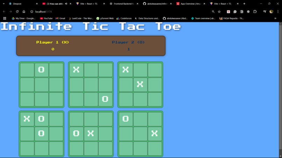This screenshot has height=158, width=282.
Task: Open the profile avatar menu
Action: point(272,12)
